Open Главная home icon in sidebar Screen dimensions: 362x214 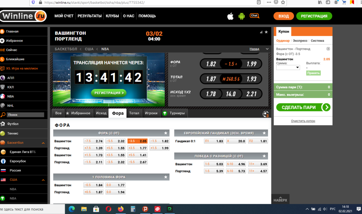2,31
